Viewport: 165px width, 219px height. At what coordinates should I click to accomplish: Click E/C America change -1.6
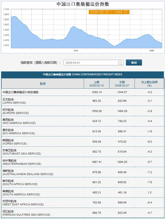149,131
